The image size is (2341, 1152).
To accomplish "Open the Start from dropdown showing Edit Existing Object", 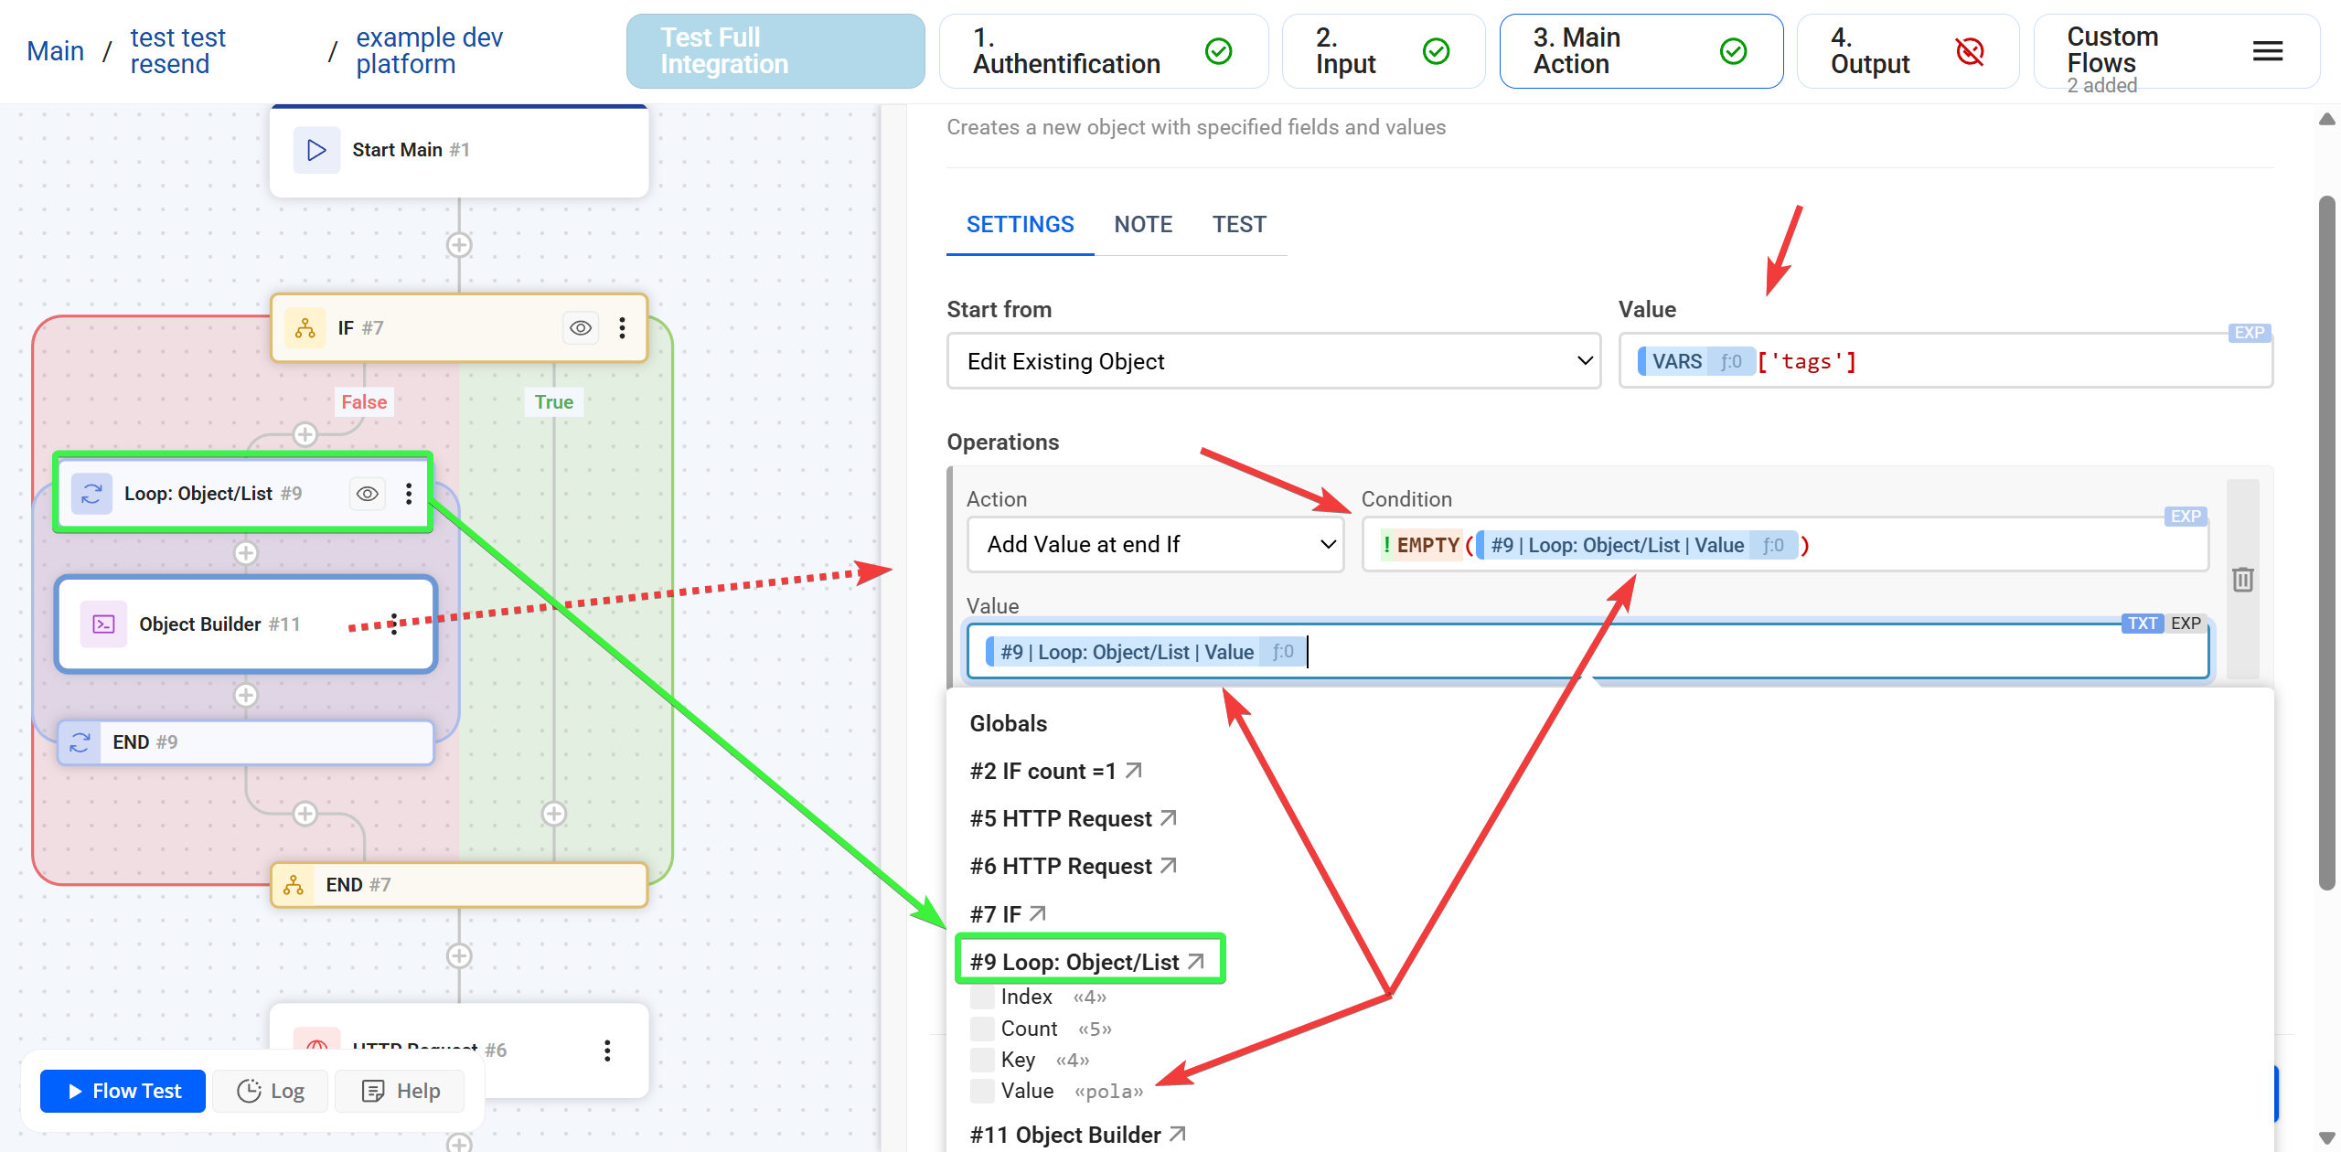I will click(x=1273, y=361).
